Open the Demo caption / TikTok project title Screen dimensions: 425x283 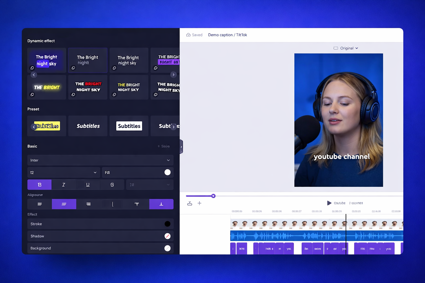[x=227, y=35]
